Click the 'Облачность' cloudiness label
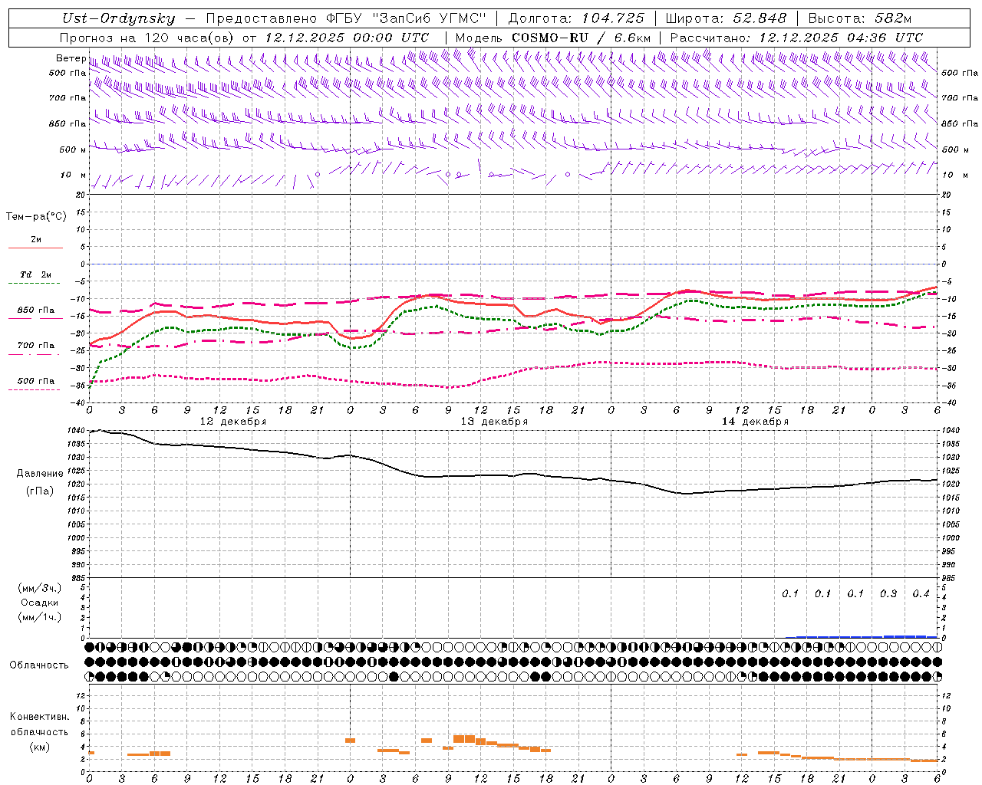This screenshot has width=982, height=785. [x=39, y=665]
